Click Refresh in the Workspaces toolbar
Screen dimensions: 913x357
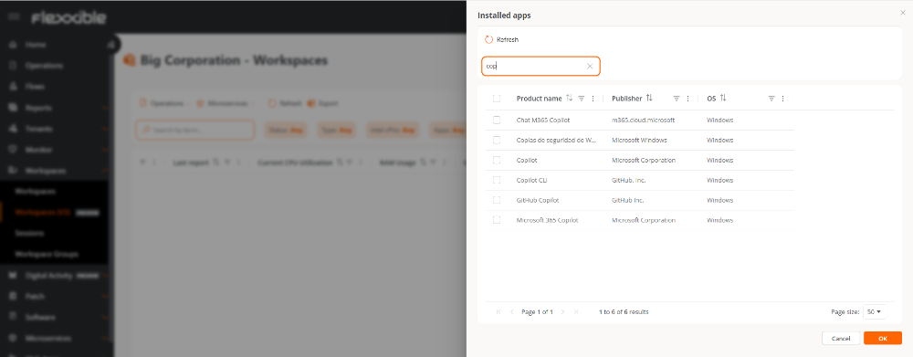[x=285, y=103]
